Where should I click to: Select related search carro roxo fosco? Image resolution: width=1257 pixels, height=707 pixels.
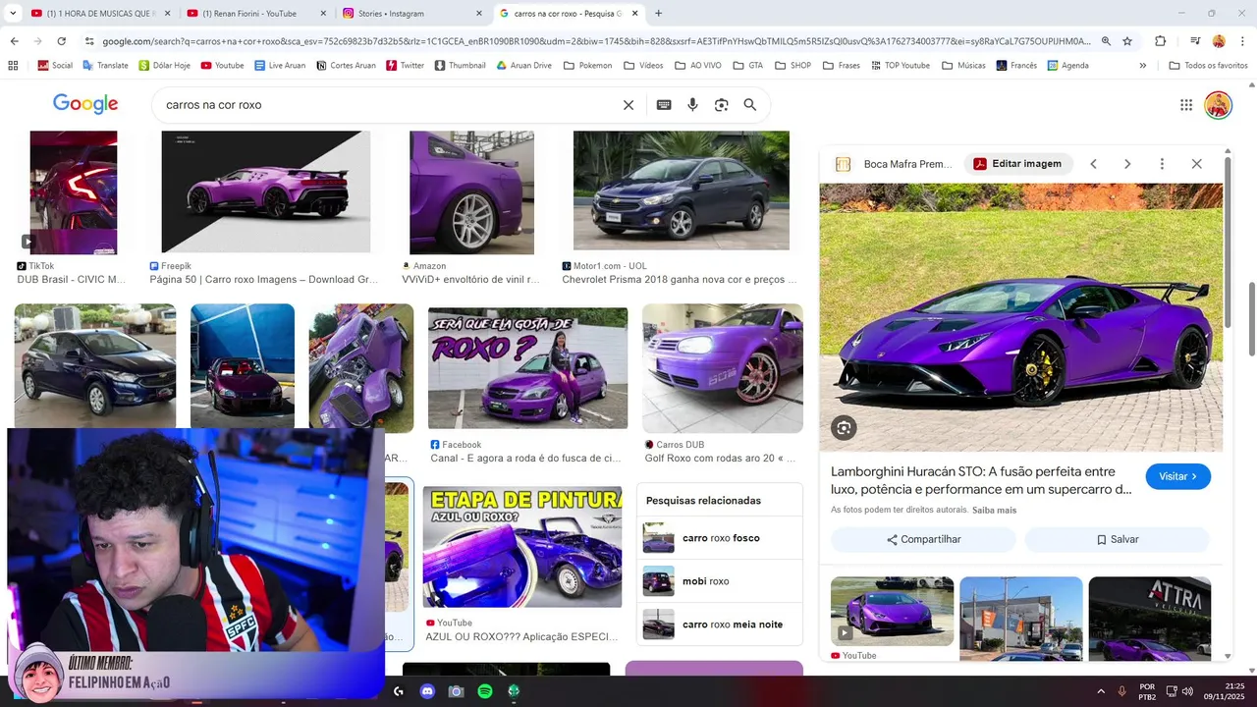719,538
